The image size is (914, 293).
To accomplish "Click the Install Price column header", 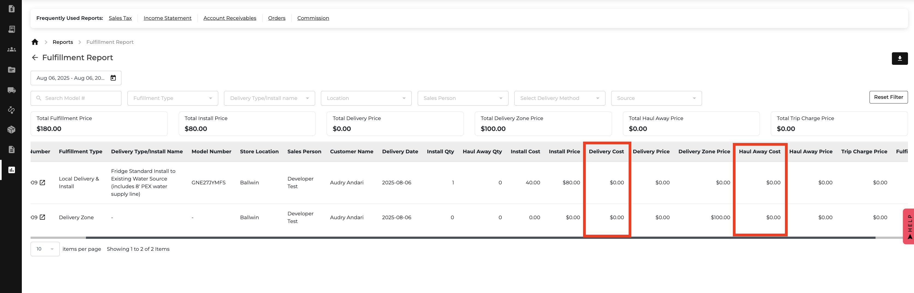I will coord(564,152).
